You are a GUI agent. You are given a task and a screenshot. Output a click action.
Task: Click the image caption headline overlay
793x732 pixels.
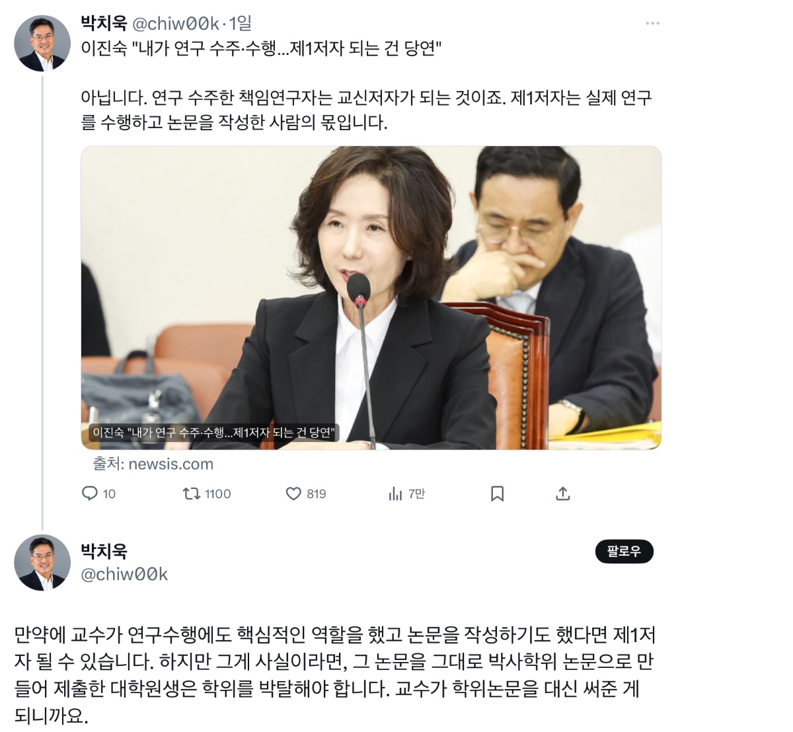pyautogui.click(x=214, y=433)
